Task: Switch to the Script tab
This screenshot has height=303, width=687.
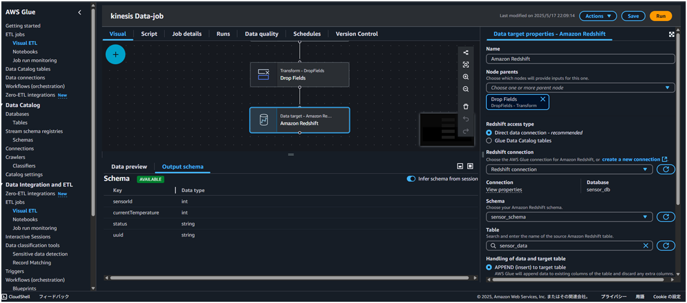Action: (149, 34)
